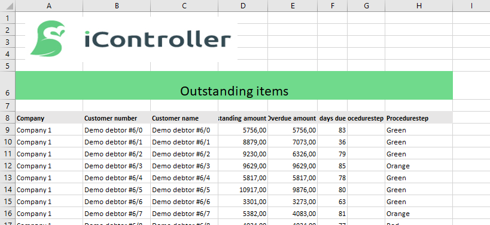Click the 'Company' header cell

click(49, 118)
